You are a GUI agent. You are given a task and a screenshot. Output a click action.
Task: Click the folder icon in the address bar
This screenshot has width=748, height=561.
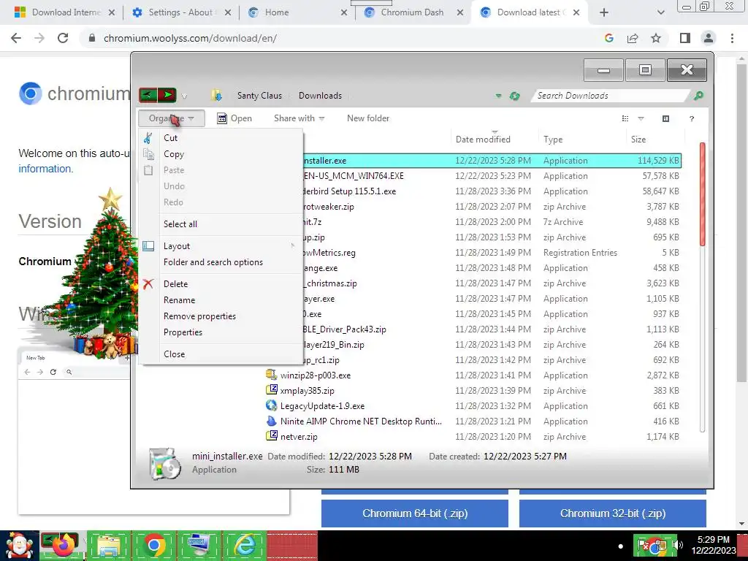(217, 96)
